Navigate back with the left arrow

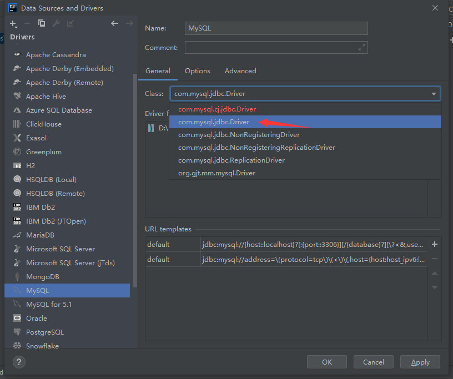[x=115, y=23]
